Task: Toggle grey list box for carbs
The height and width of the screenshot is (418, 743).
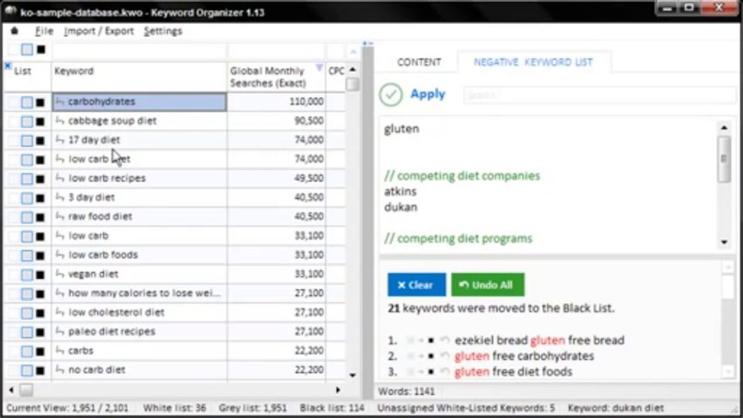Action: point(27,351)
